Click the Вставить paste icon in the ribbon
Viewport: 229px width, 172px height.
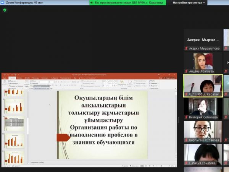click(x=5, y=82)
